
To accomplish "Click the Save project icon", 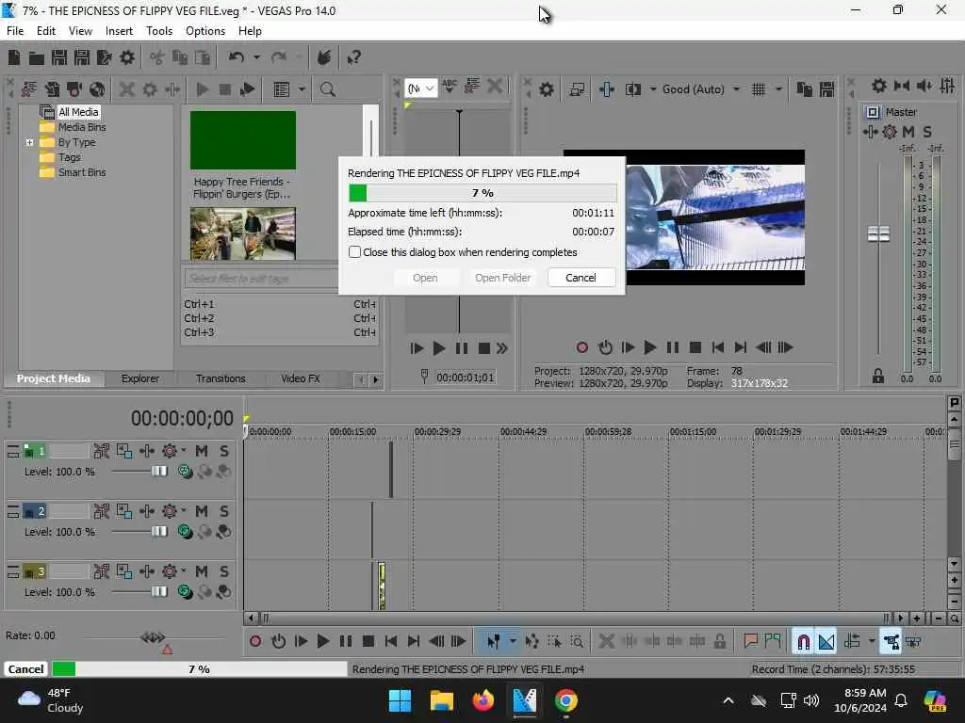I will point(59,57).
